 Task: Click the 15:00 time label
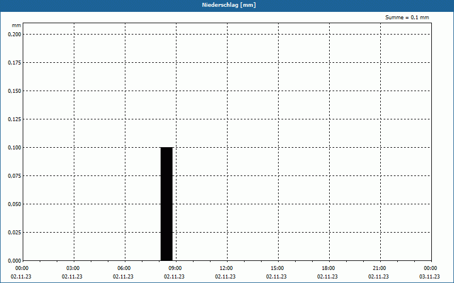click(278, 268)
